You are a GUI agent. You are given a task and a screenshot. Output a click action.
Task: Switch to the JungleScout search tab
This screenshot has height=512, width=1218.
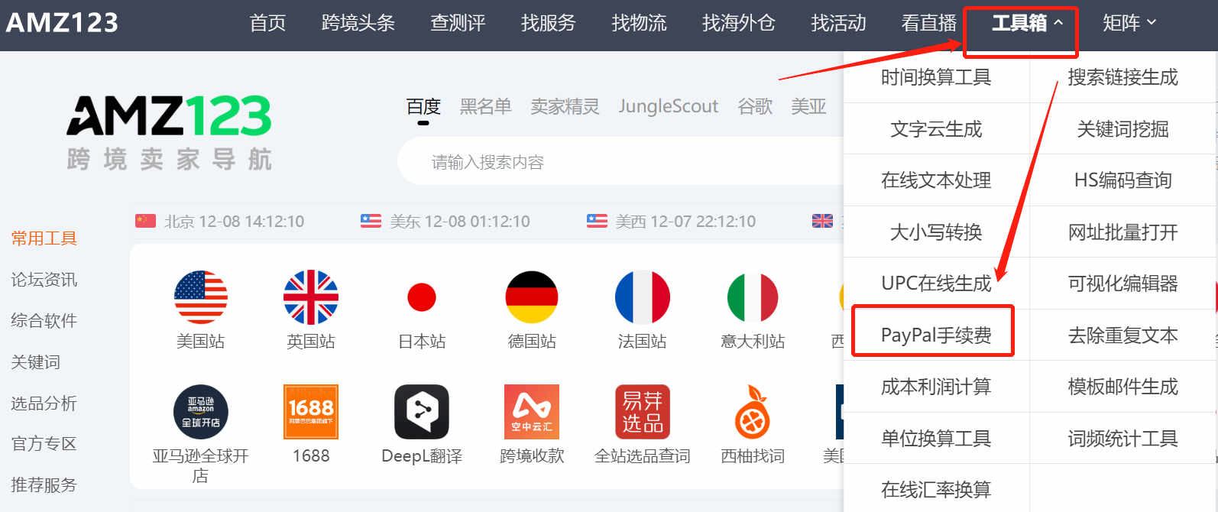(x=669, y=106)
